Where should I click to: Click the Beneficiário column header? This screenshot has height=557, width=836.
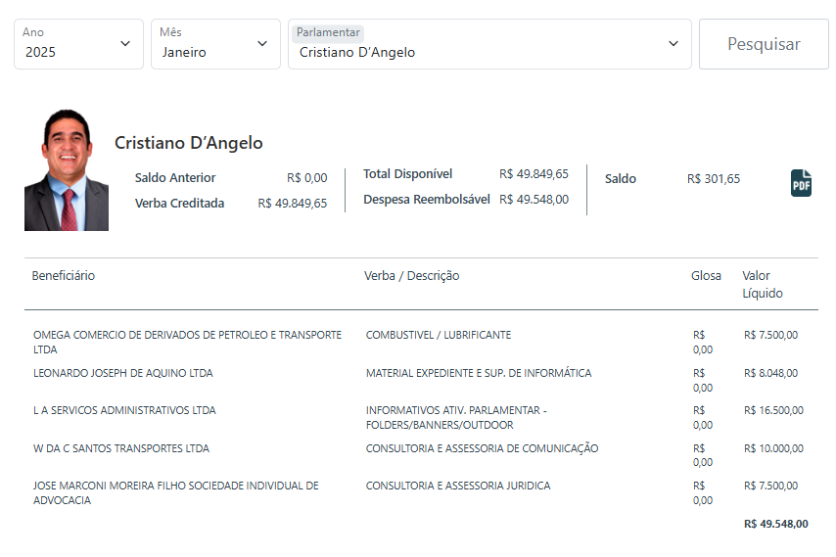64,276
